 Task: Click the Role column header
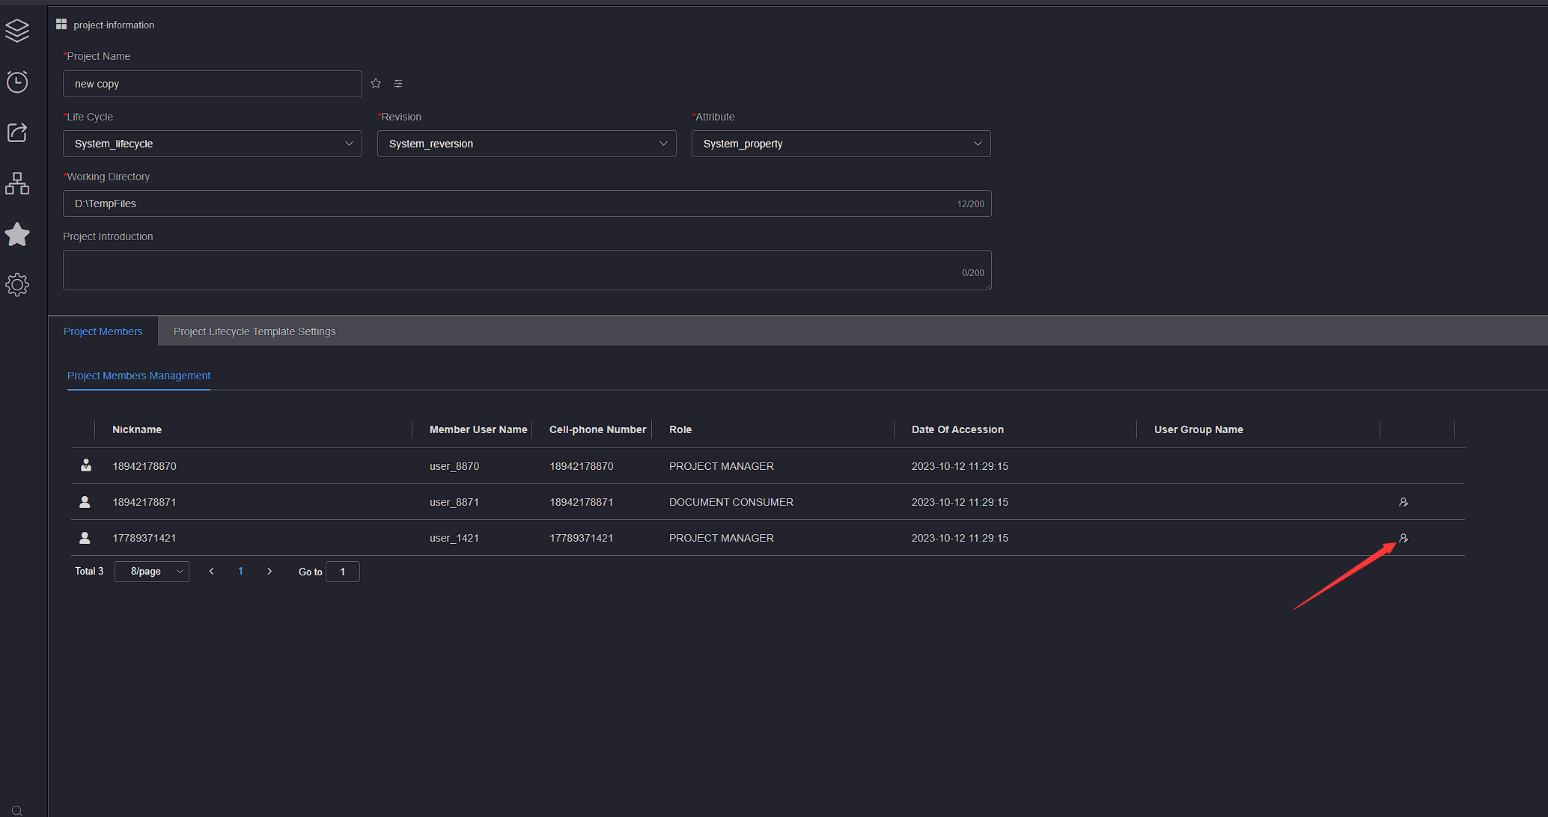tap(680, 429)
